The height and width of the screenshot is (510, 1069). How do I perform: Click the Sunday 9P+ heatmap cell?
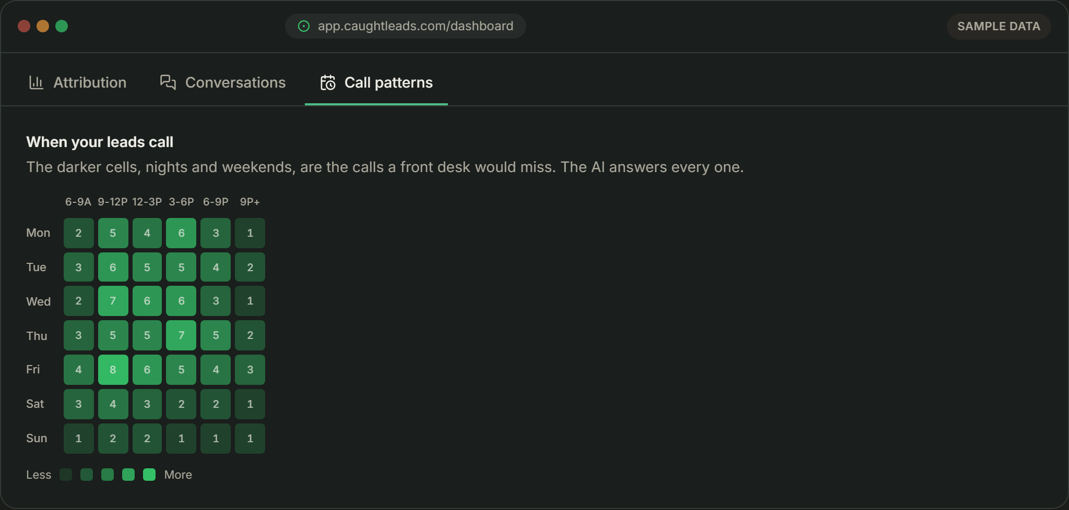250,439
